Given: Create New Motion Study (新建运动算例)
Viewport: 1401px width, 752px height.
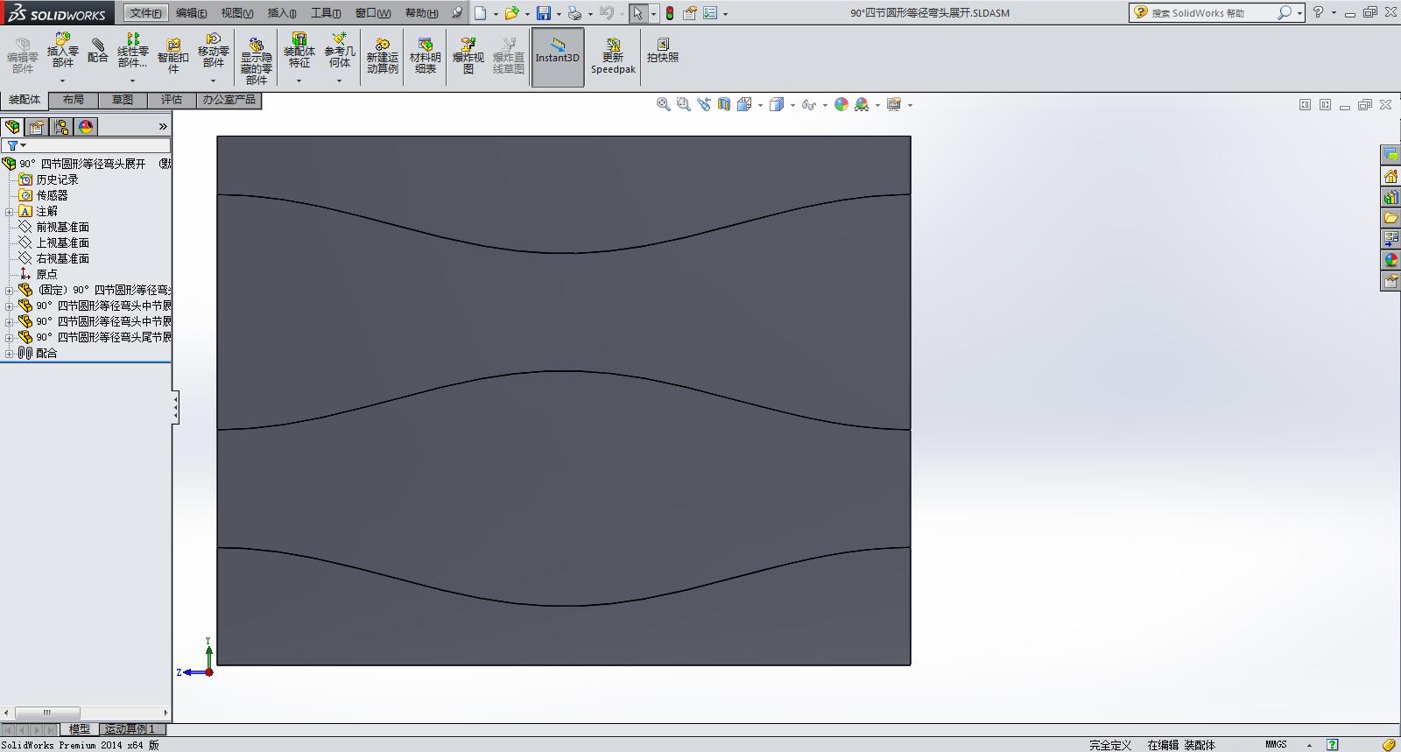Looking at the screenshot, I should point(382,55).
